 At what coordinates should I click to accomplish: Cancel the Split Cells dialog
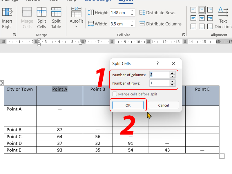[164, 105]
